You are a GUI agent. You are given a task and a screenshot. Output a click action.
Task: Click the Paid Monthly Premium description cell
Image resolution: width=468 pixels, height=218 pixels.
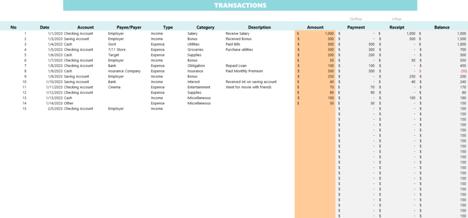click(x=244, y=71)
